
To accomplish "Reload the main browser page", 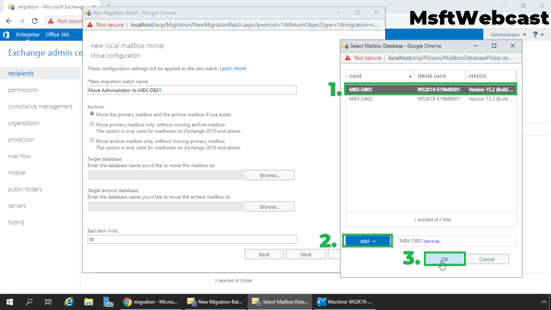I will pyautogui.click(x=34, y=21).
